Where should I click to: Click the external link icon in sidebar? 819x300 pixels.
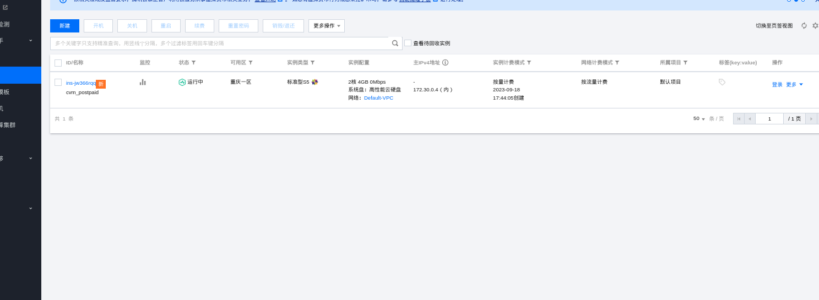[x=5, y=8]
